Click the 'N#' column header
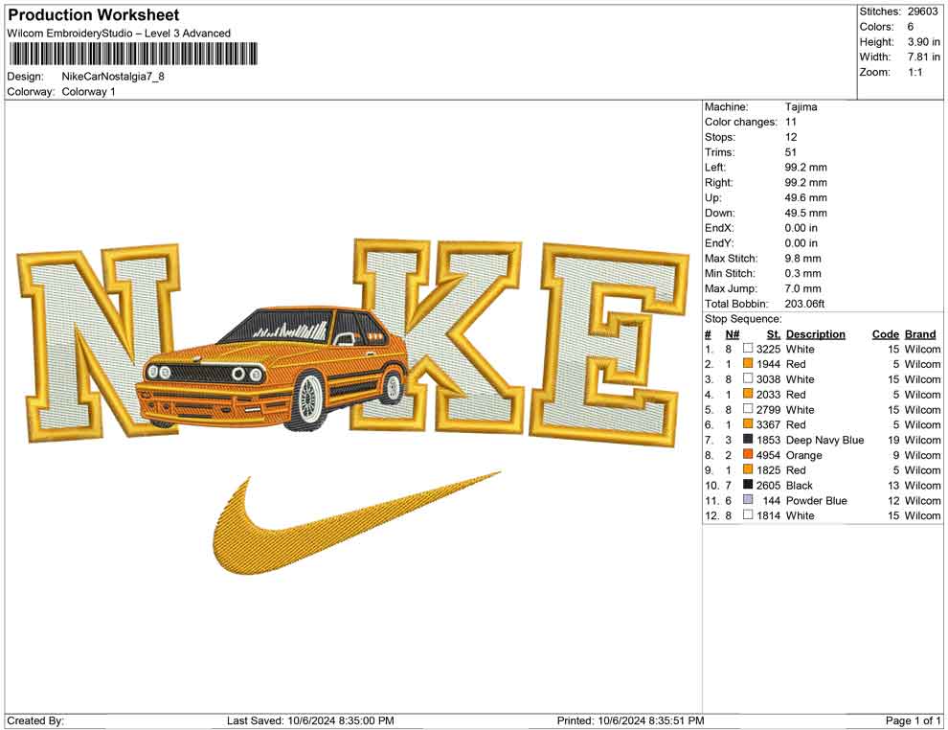Image resolution: width=948 pixels, height=730 pixels. point(733,333)
